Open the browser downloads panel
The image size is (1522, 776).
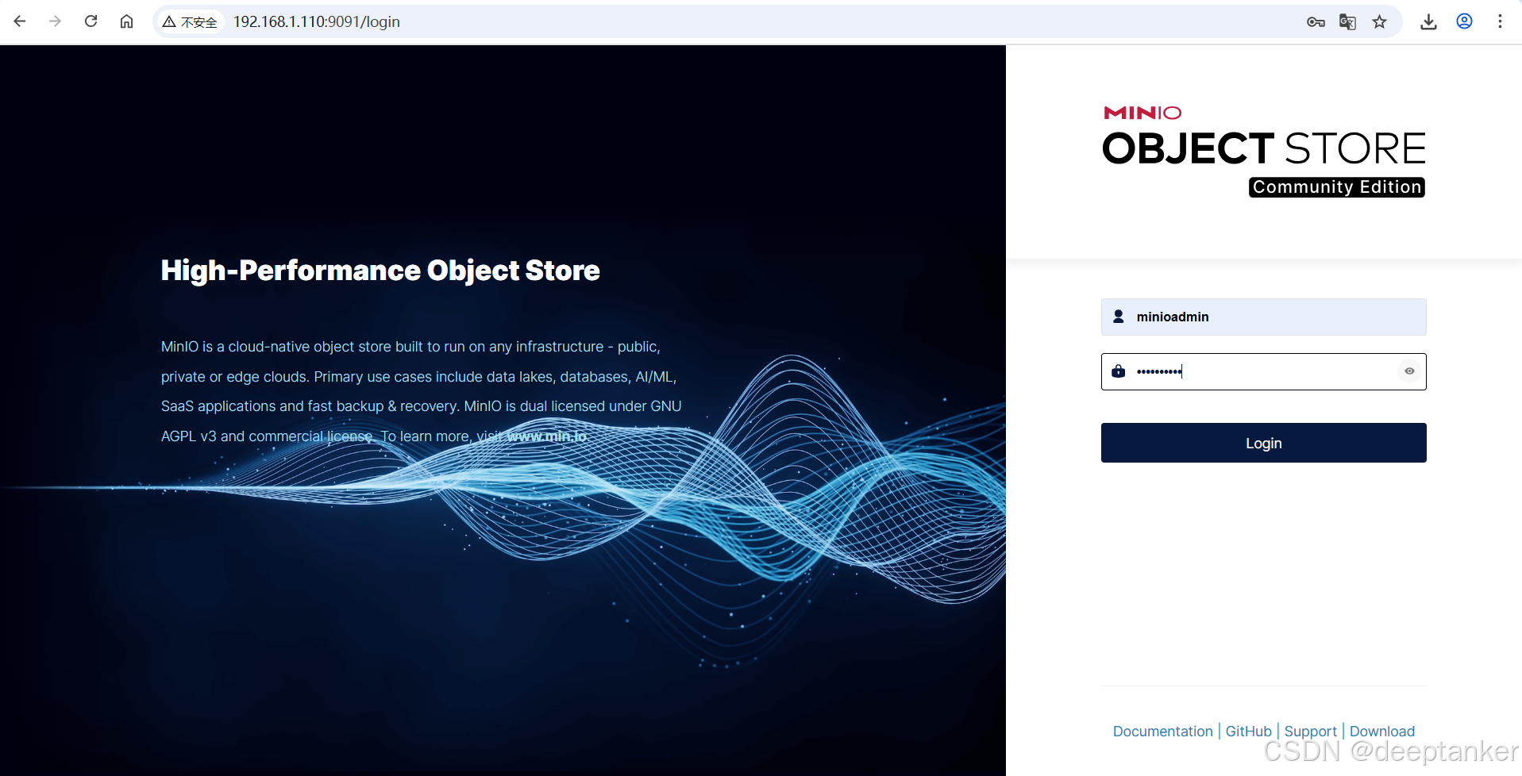point(1428,22)
